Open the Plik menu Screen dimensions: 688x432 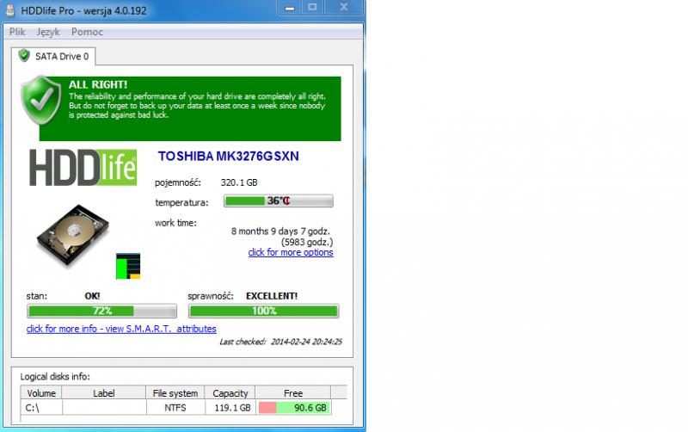point(17,32)
